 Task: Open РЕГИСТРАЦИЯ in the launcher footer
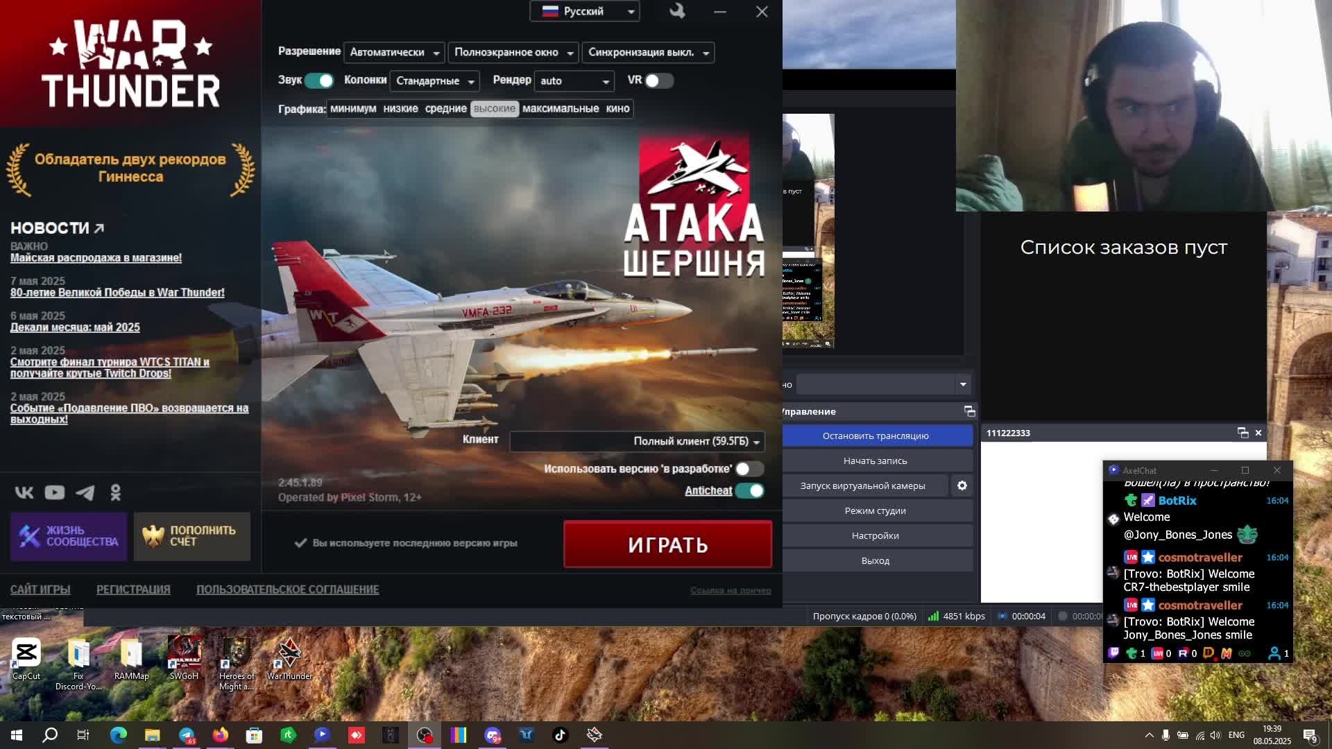coord(133,589)
